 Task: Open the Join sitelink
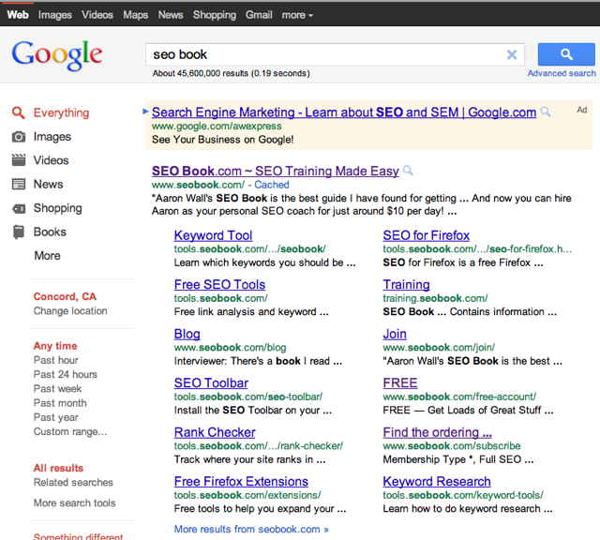(395, 334)
